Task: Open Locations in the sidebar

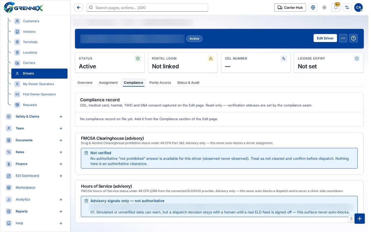Action: click(x=39, y=52)
